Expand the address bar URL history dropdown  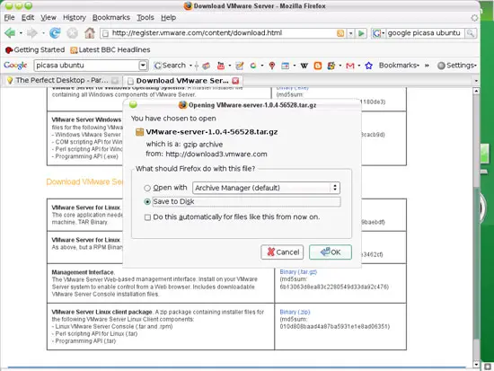pos(350,33)
